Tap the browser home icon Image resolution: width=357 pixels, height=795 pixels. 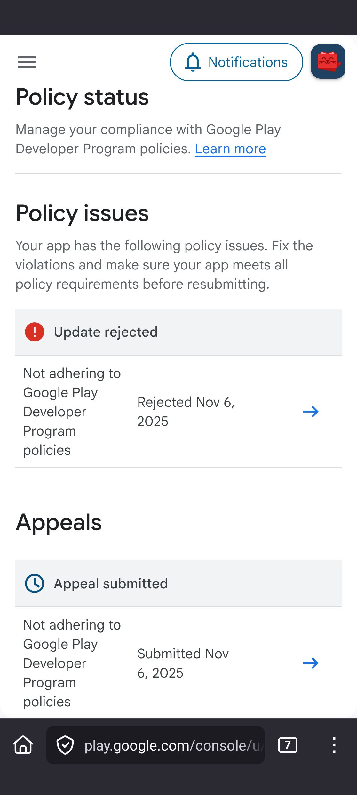coord(23,745)
